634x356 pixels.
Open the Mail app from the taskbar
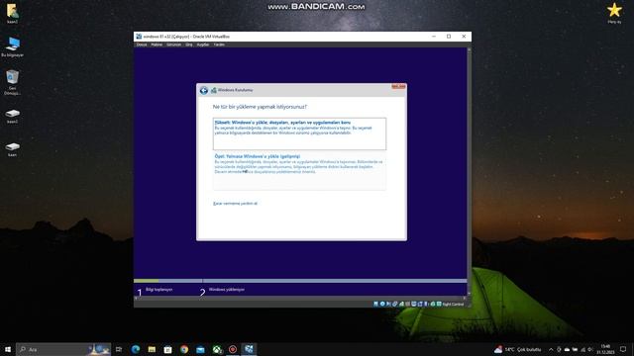pos(200,349)
